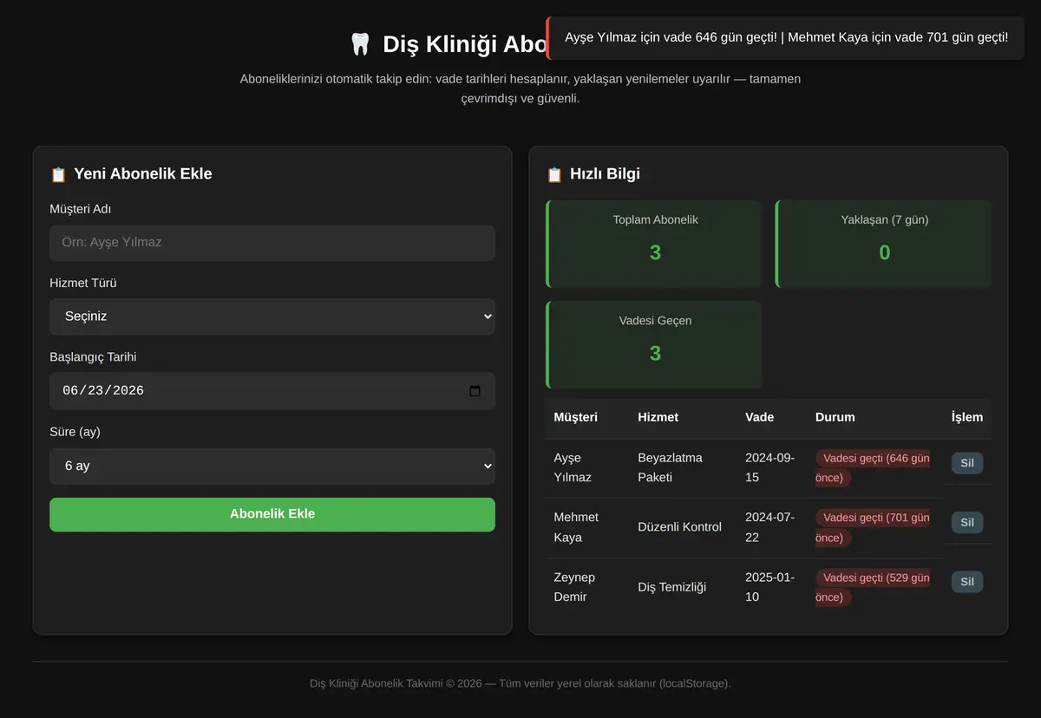
Task: Click the Başlangıç Tarihi date value
Action: [x=103, y=391]
